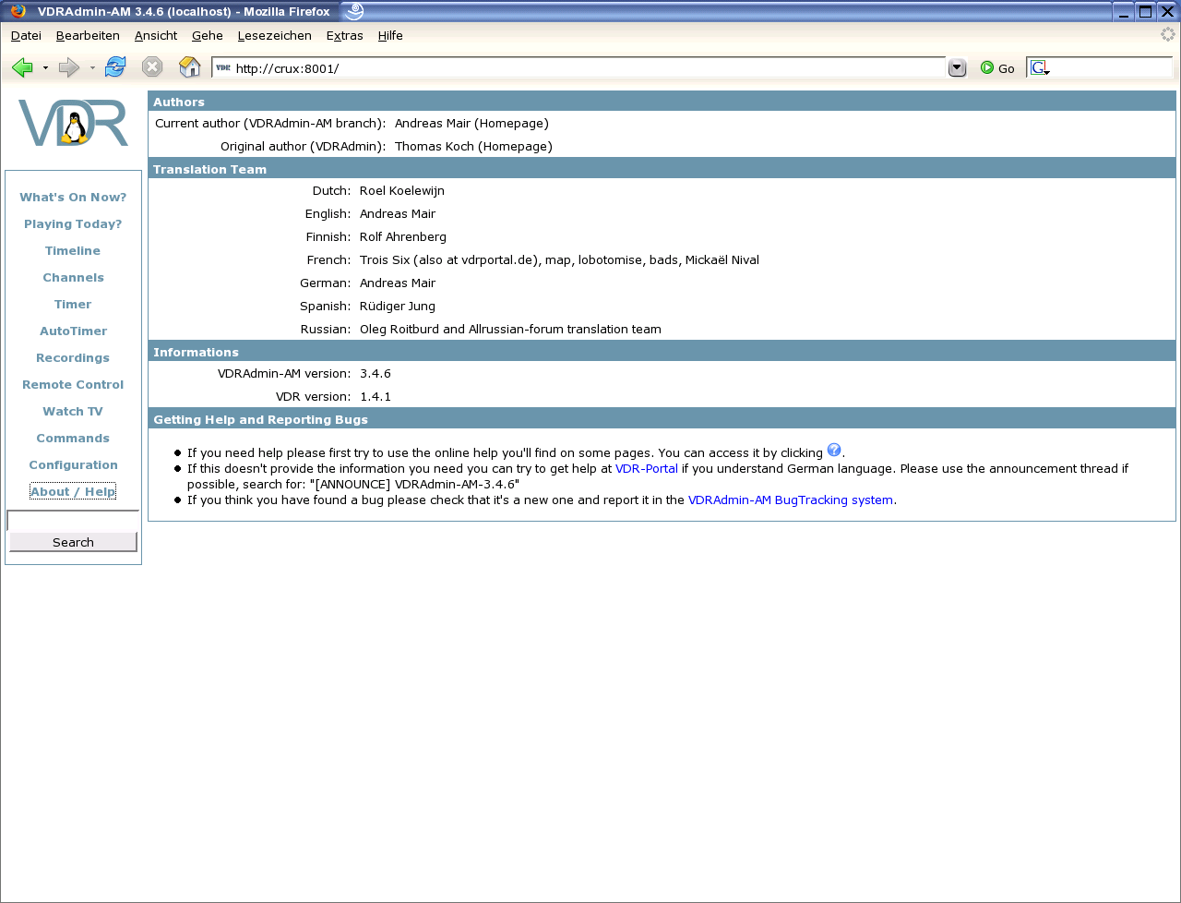Click the VDR penguin logo
Screen dimensions: 1181x903
(73, 123)
